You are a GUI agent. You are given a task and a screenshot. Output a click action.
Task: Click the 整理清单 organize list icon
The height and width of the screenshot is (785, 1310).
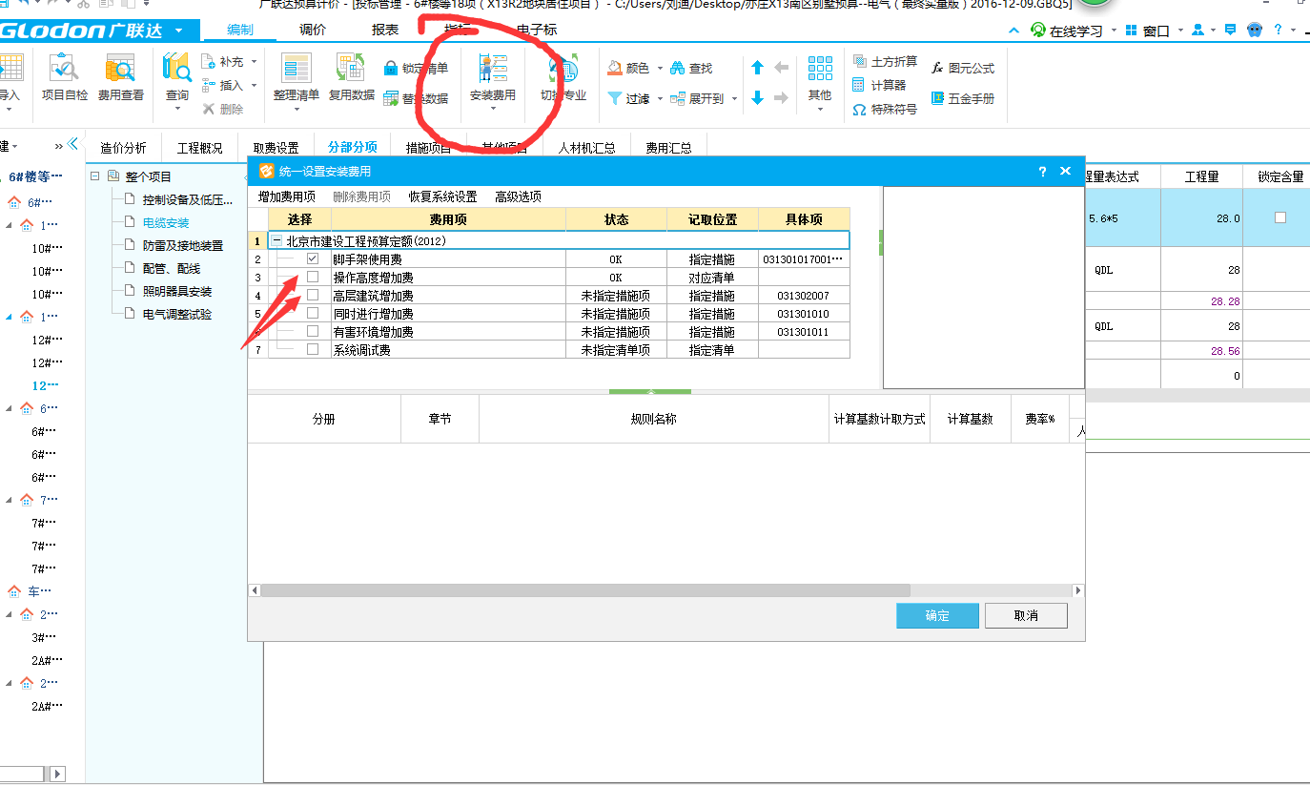(x=296, y=69)
